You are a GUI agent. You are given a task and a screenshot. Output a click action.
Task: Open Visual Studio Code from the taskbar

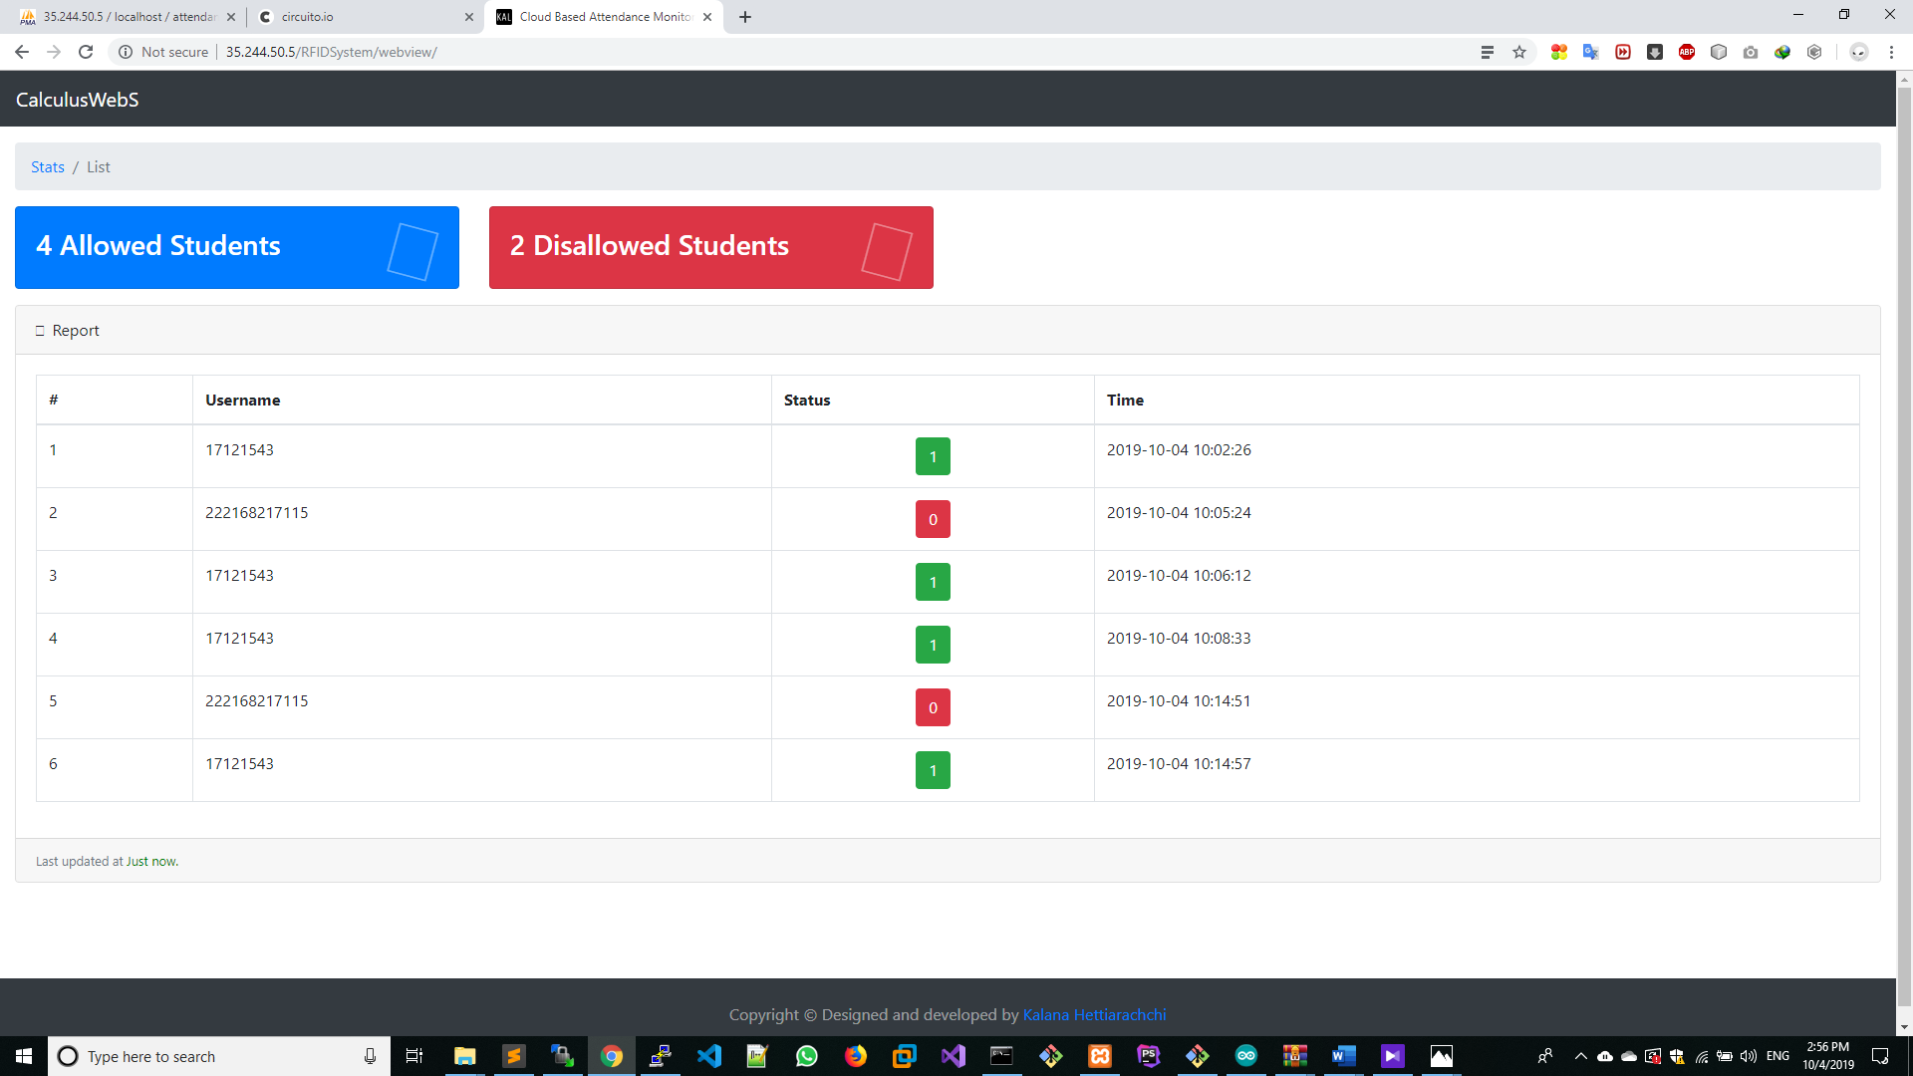click(x=709, y=1056)
